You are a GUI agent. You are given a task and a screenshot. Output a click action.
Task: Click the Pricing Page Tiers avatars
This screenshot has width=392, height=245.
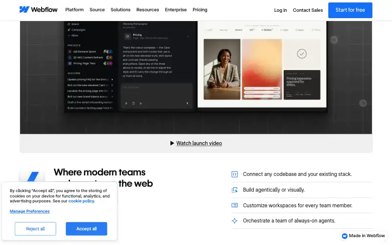click(x=108, y=64)
